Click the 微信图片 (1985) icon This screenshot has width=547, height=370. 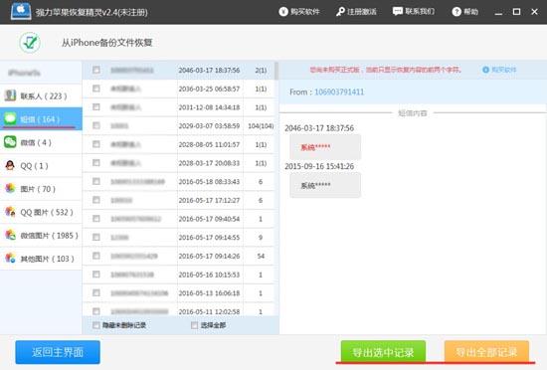point(10,235)
